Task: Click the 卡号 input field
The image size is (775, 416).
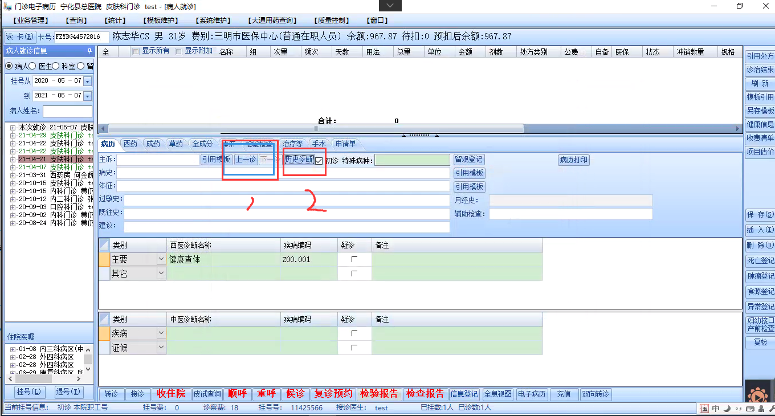Action: (81, 37)
